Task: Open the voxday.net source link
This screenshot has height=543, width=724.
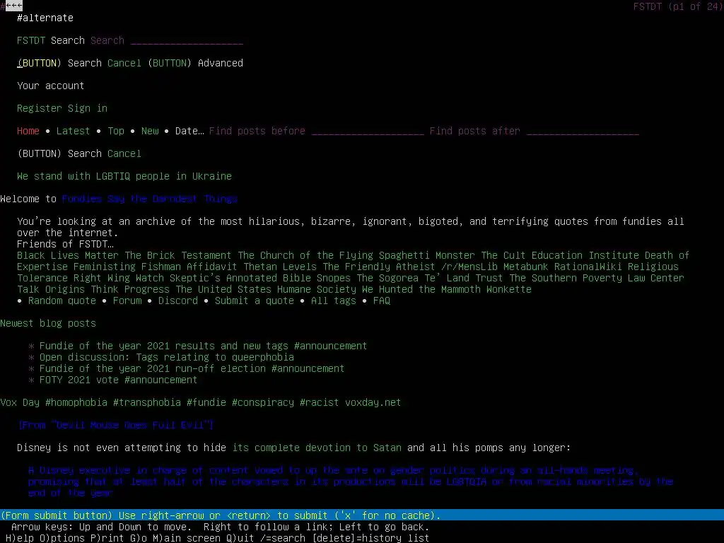Action: click(373, 402)
